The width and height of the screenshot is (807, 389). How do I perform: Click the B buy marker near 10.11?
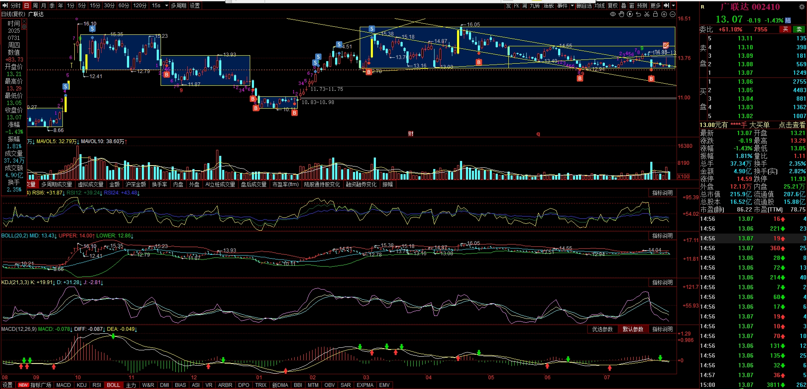click(294, 113)
